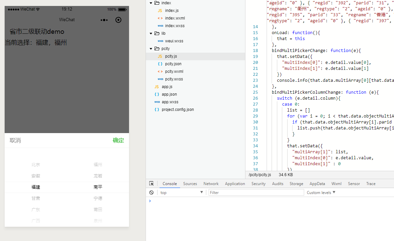Click the wxss icon beside app.wxss

[157, 102]
